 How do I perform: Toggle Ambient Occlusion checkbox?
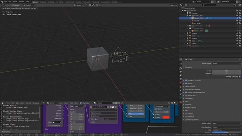tap(186, 80)
